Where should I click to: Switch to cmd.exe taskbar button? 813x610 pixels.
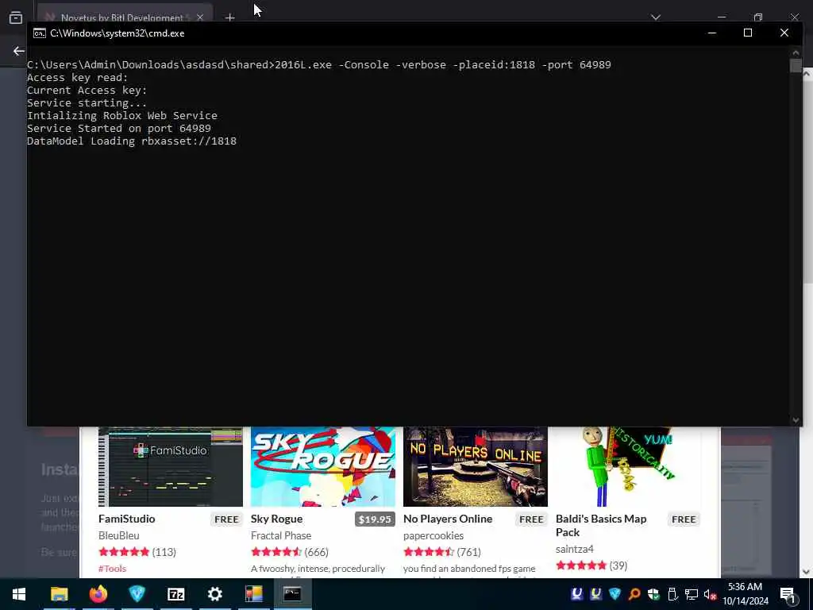click(x=292, y=594)
